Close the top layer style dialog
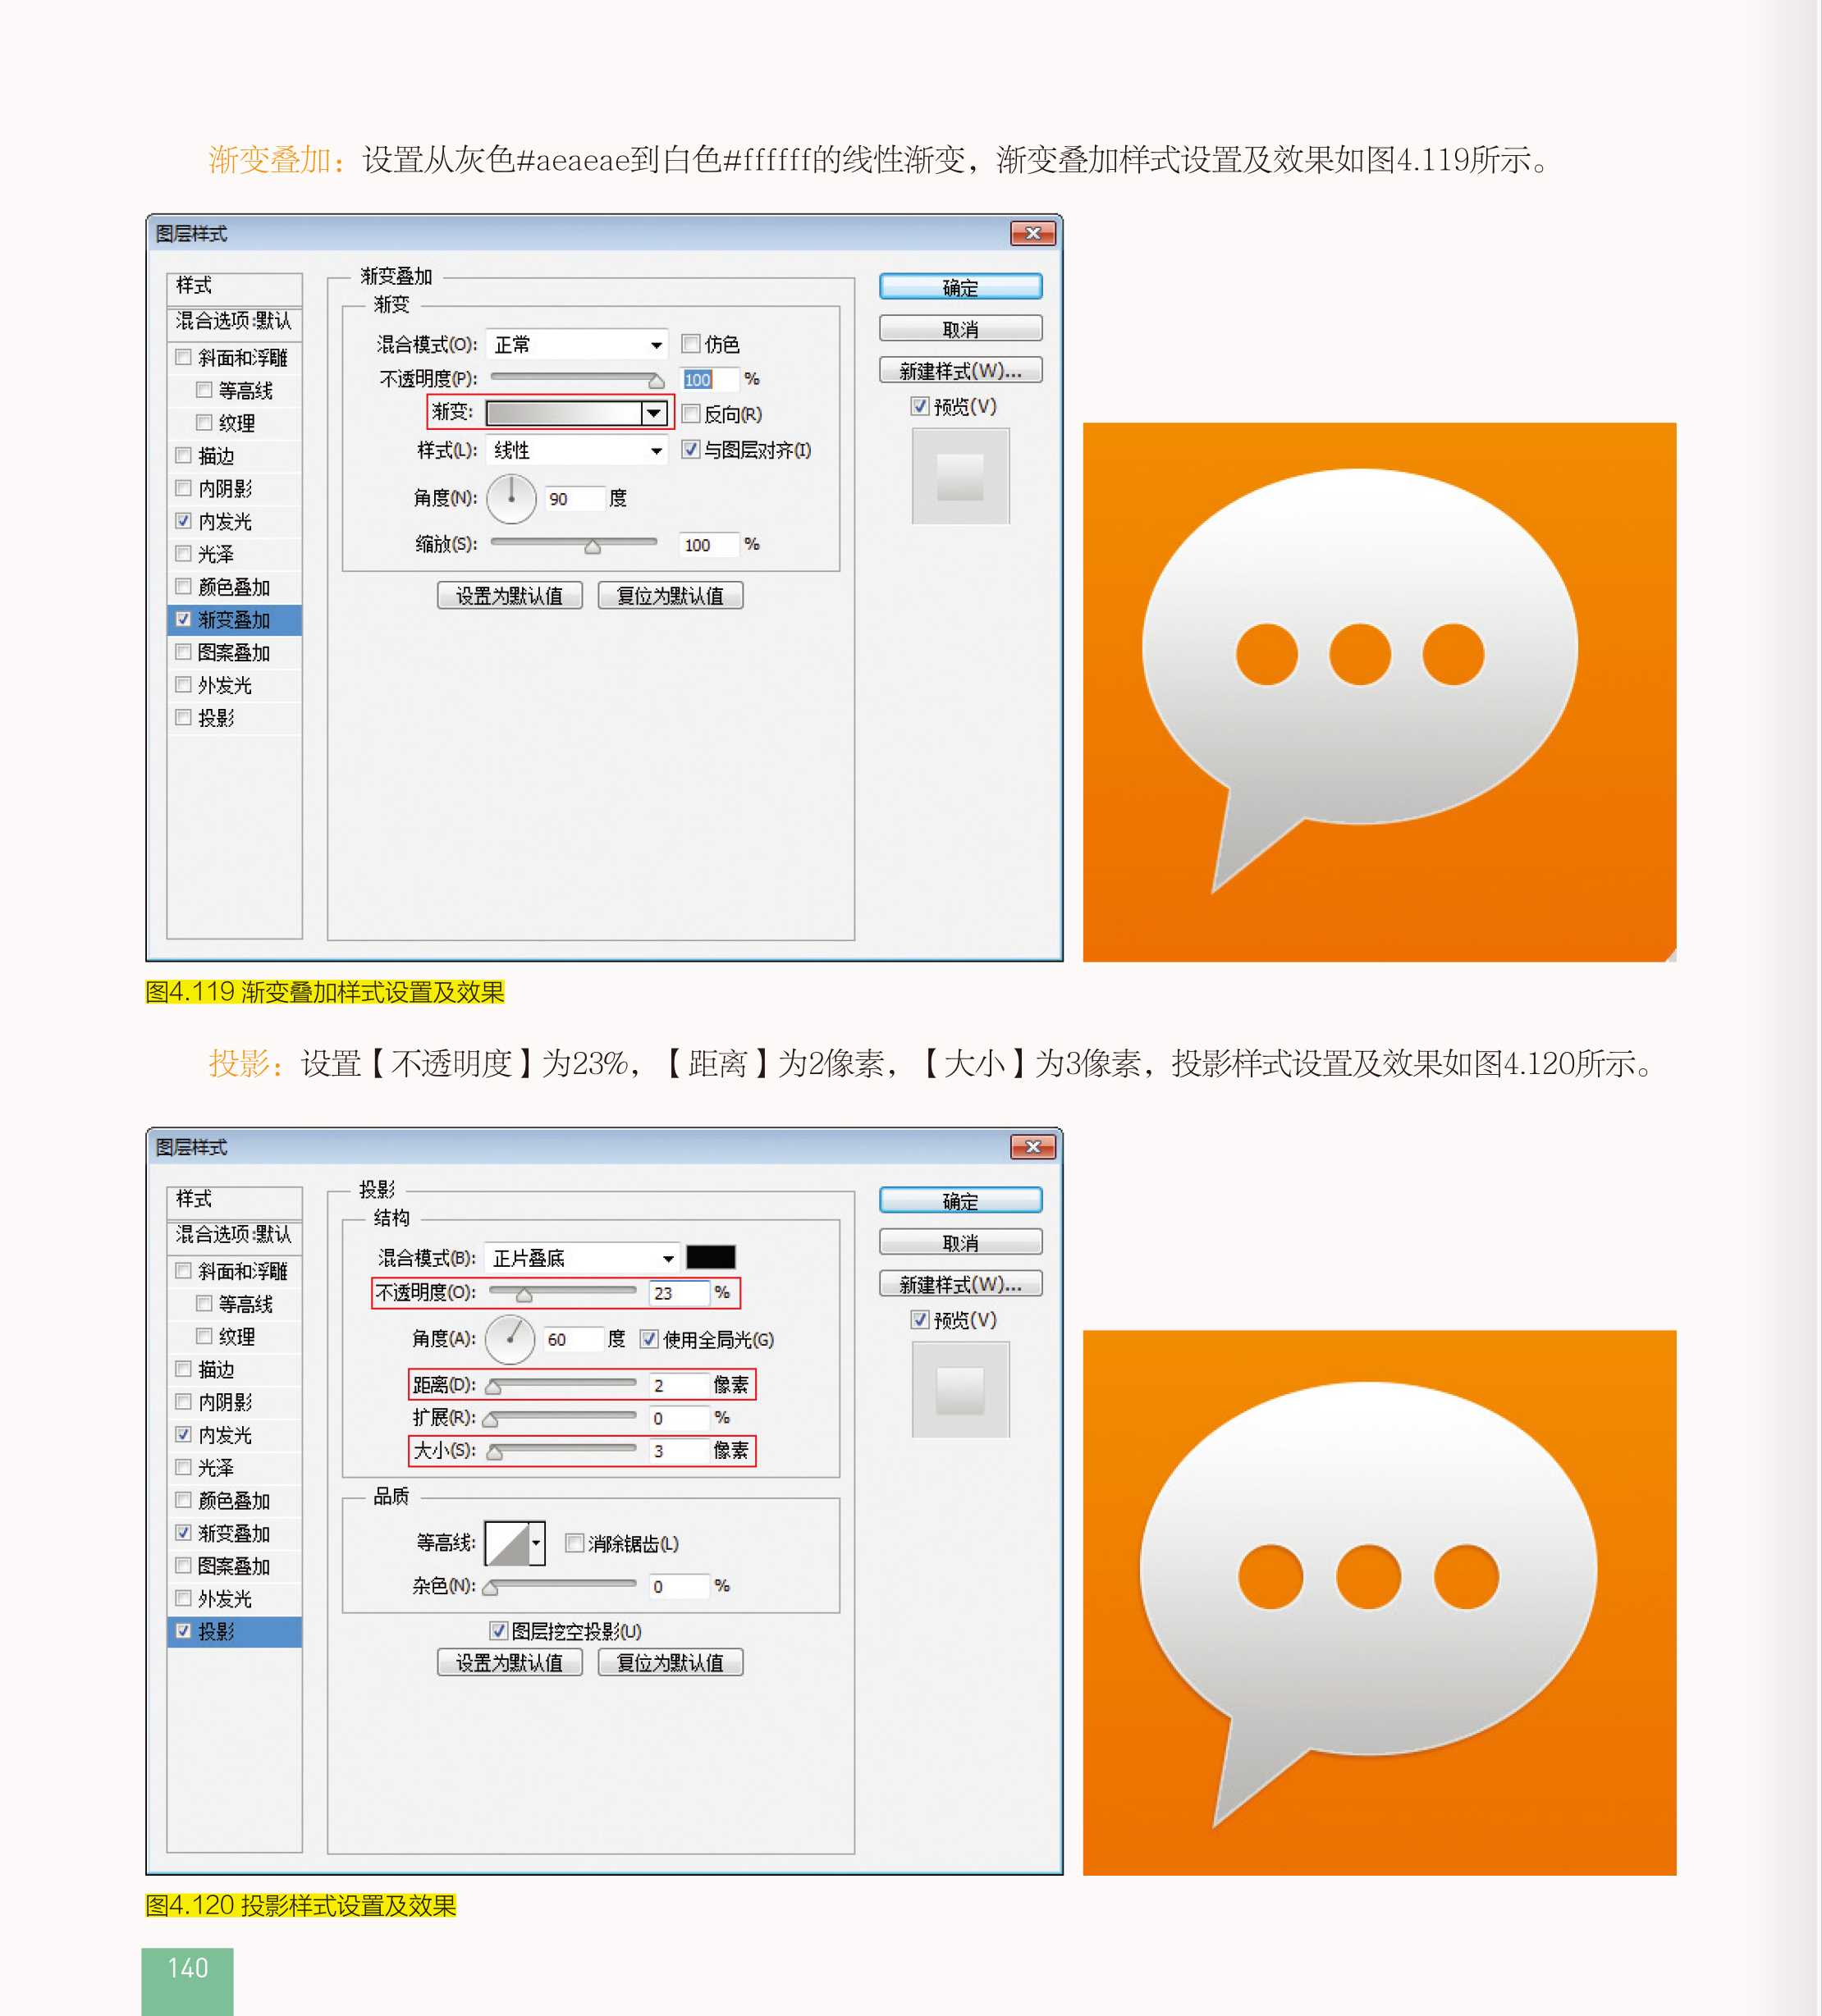The image size is (1822, 2016). point(1033,233)
